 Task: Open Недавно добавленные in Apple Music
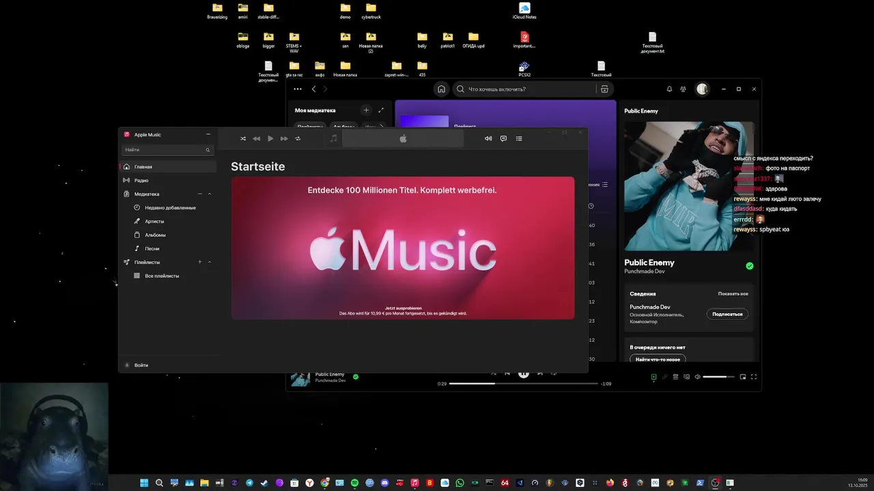[170, 207]
